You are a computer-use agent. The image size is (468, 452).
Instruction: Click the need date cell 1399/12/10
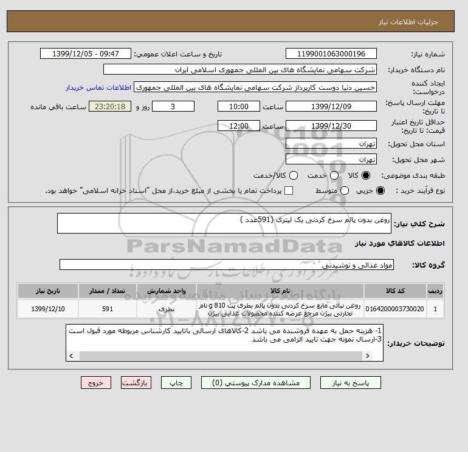click(48, 309)
